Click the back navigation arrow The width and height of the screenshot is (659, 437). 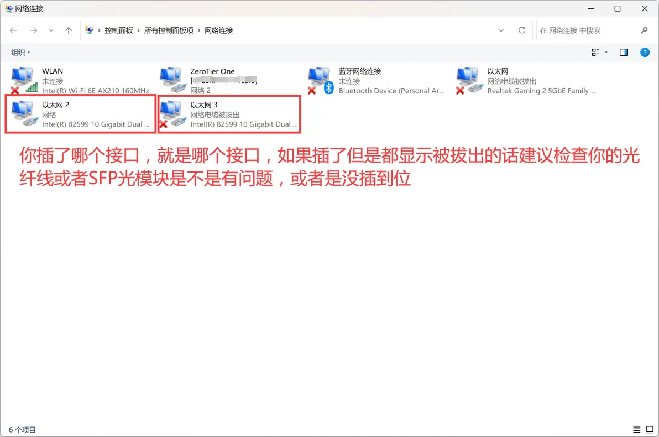pyautogui.click(x=14, y=30)
